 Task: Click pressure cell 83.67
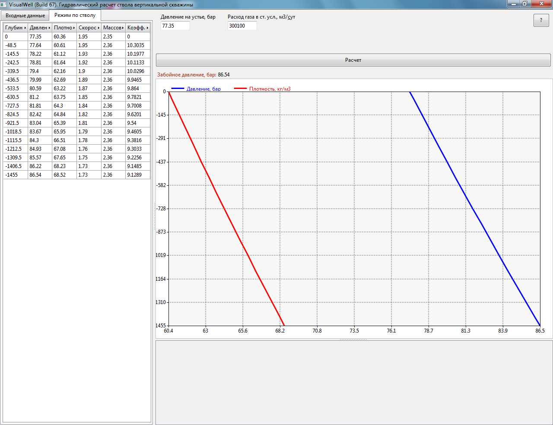[40, 132]
